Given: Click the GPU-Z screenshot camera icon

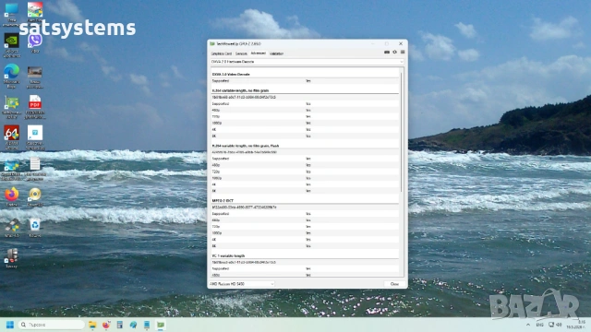Looking at the screenshot, I should pos(387,52).
